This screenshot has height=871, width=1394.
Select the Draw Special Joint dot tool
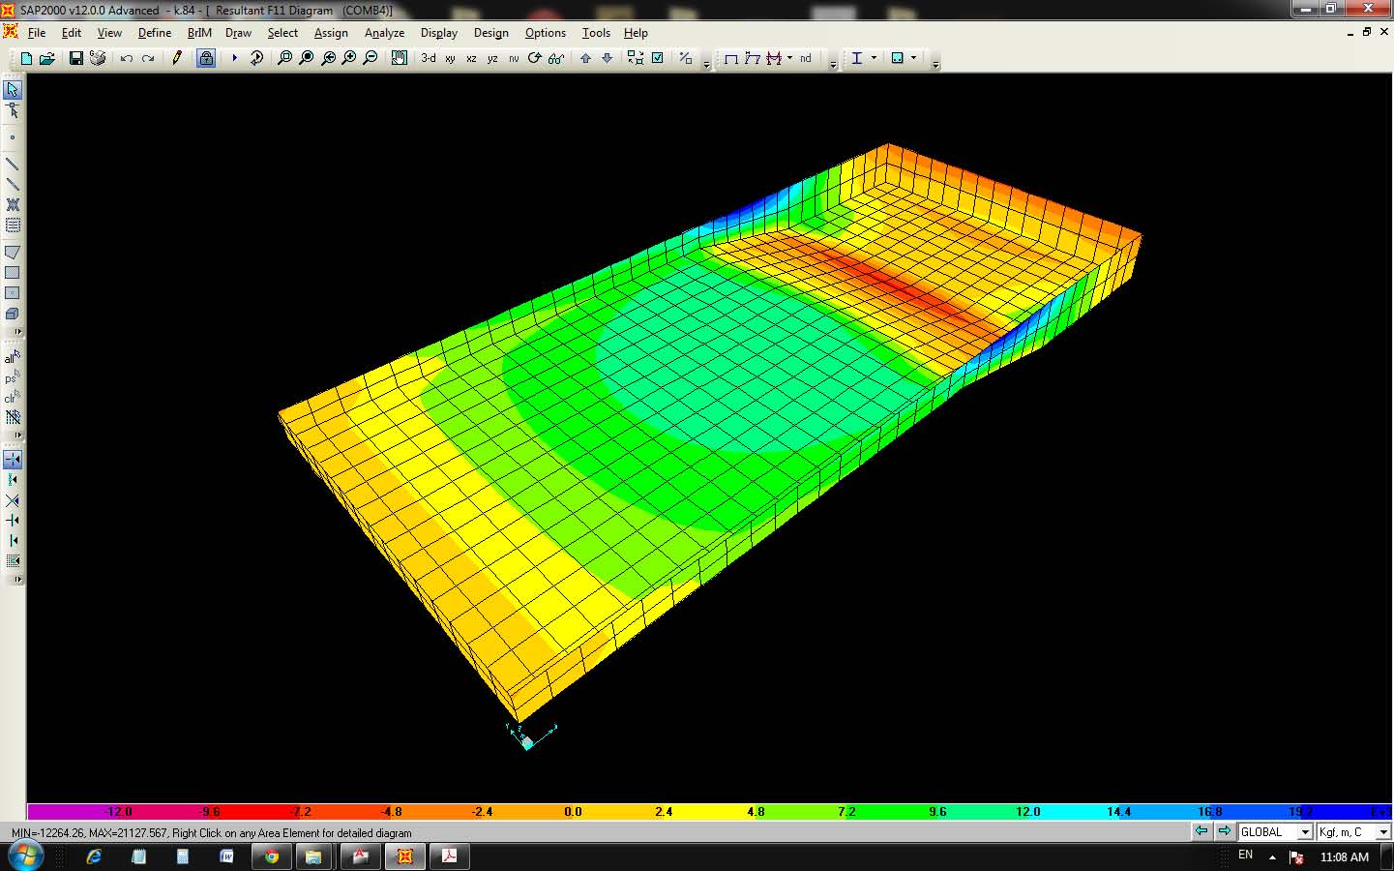(x=13, y=137)
